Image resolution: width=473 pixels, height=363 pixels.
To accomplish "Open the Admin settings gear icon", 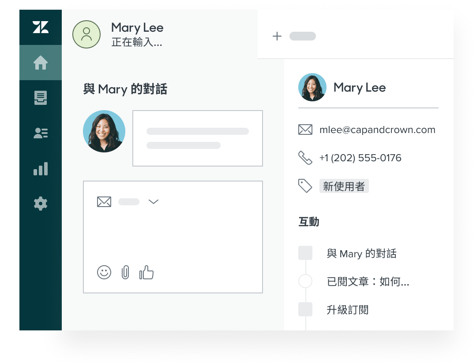I will pyautogui.click(x=41, y=204).
